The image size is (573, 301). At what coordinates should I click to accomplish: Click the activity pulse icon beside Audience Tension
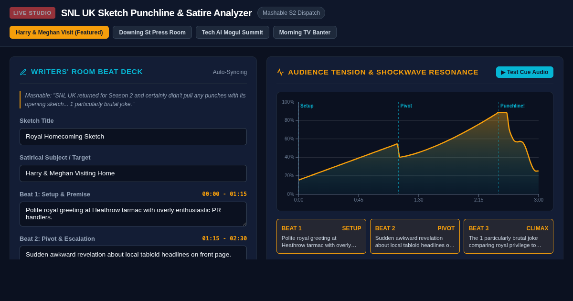pos(280,72)
